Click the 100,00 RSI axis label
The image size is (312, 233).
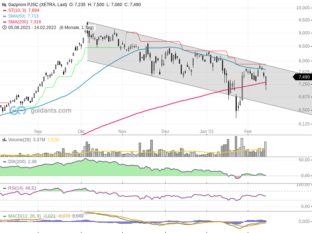[303, 185]
